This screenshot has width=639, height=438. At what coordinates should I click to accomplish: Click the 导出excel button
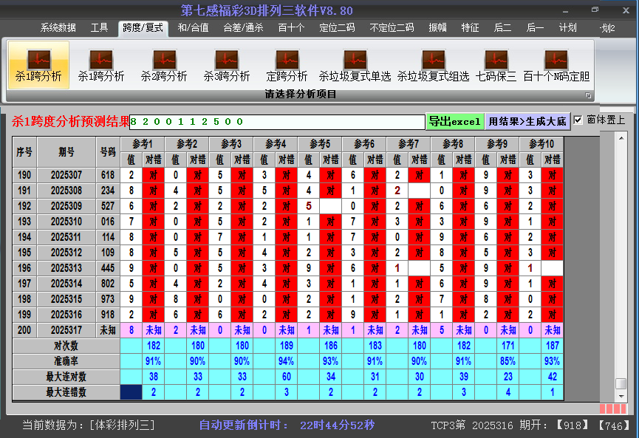454,120
